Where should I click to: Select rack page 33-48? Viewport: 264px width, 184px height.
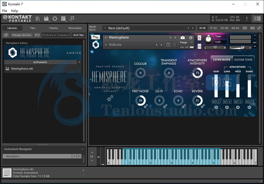(224, 28)
